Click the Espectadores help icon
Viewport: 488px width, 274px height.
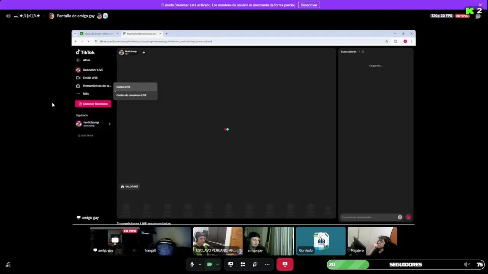click(x=363, y=51)
